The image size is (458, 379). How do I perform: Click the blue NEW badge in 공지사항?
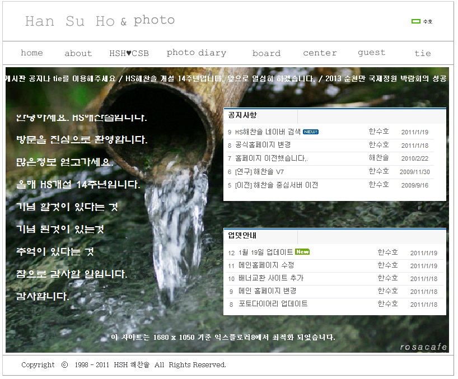[311, 132]
